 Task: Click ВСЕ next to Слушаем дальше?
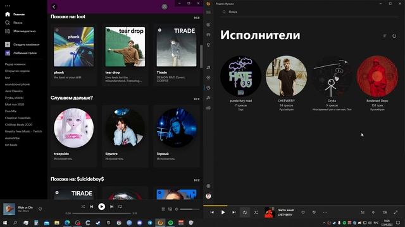tap(197, 99)
